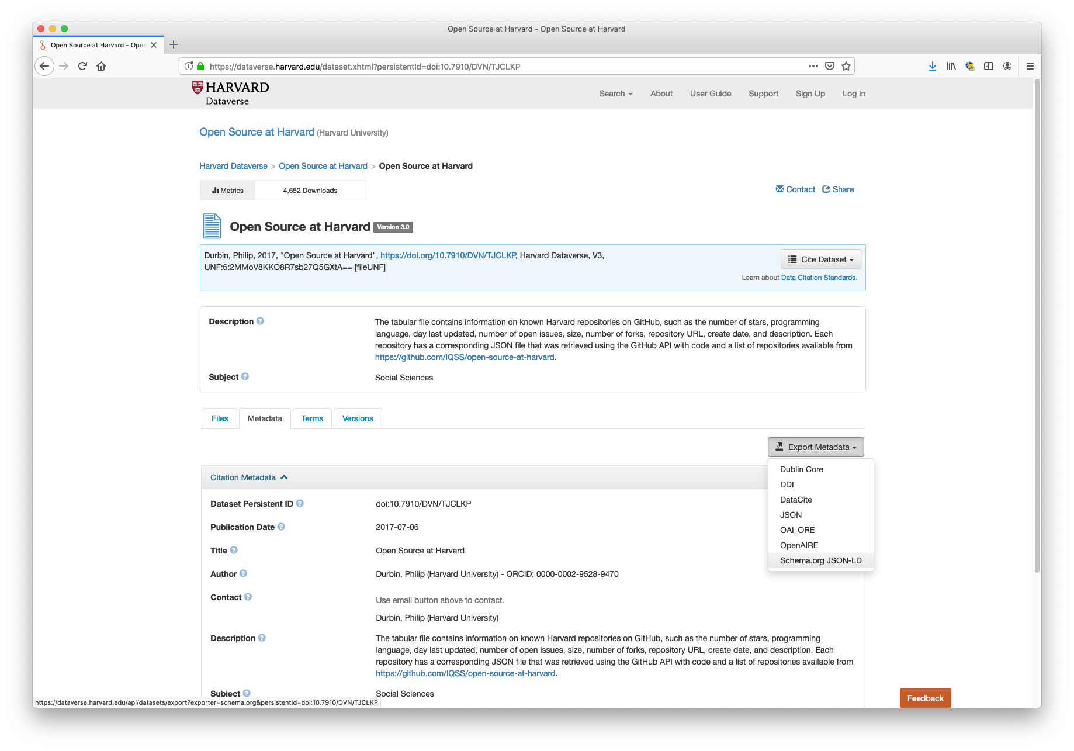
Task: Open the Search dropdown in the navigation bar
Action: [x=615, y=94]
